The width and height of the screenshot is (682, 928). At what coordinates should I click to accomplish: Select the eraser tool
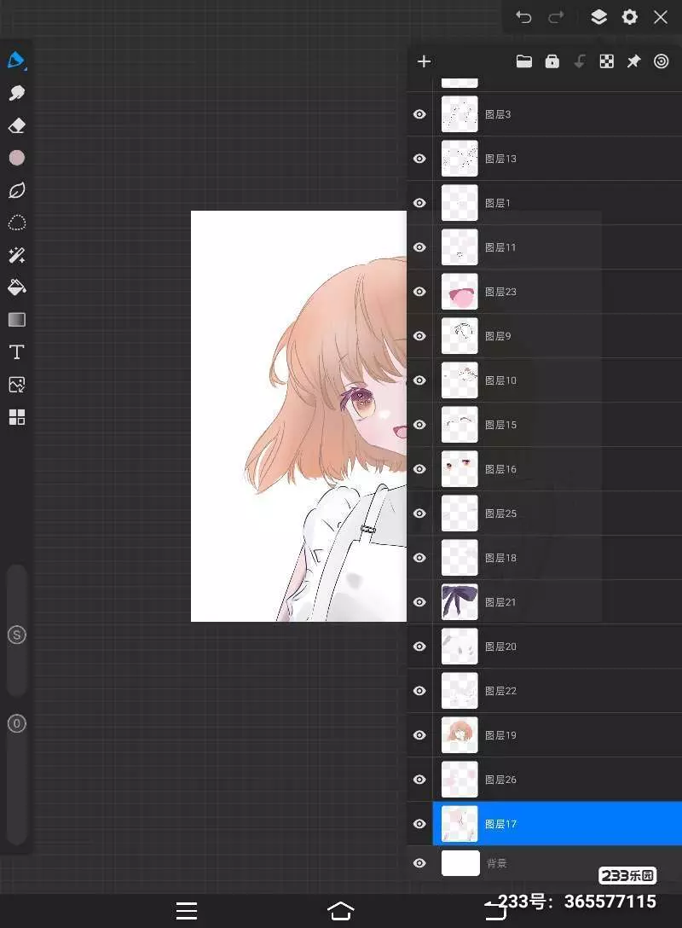[16, 125]
